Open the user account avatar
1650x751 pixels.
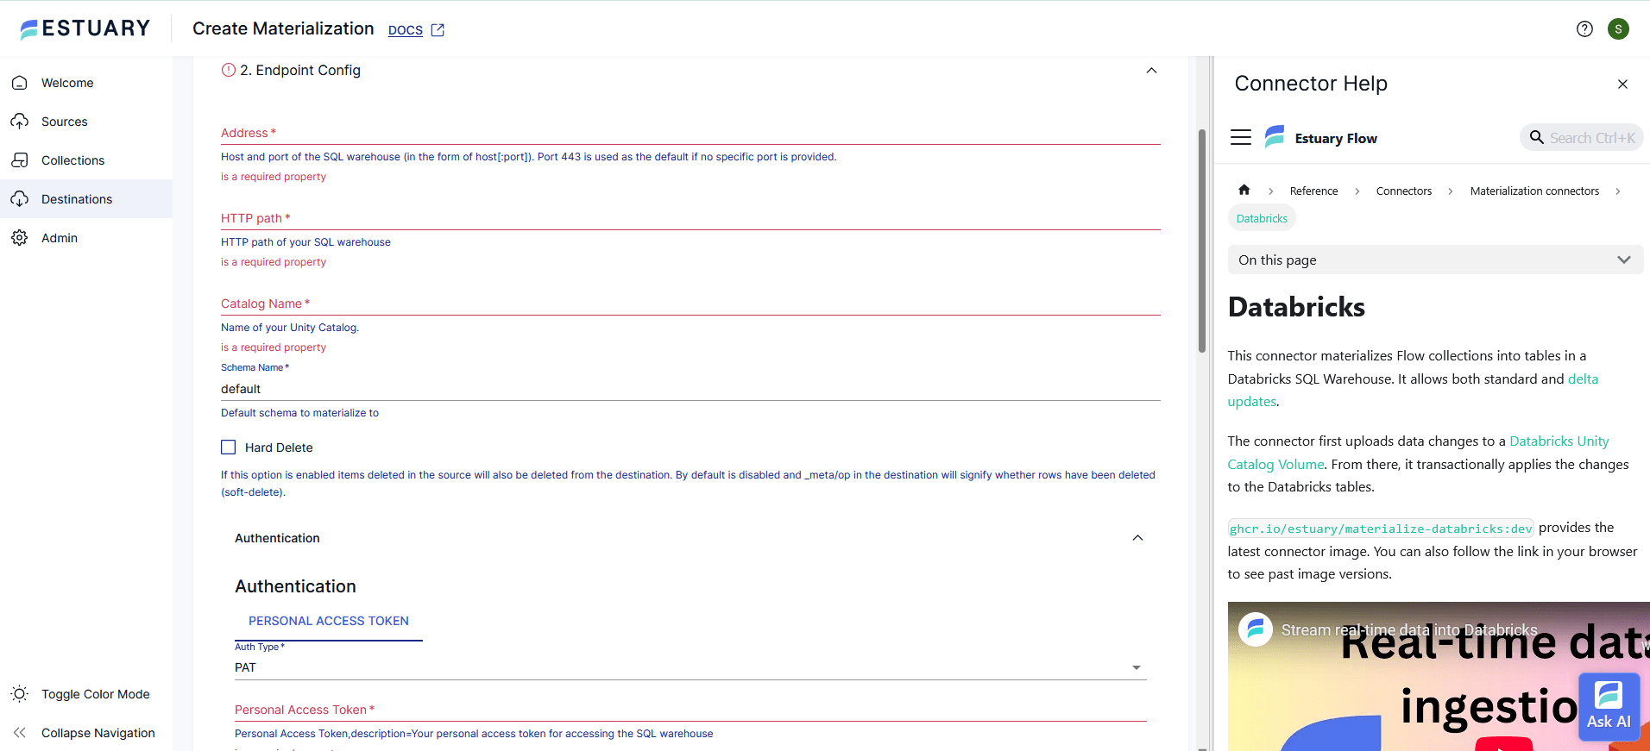coord(1618,28)
